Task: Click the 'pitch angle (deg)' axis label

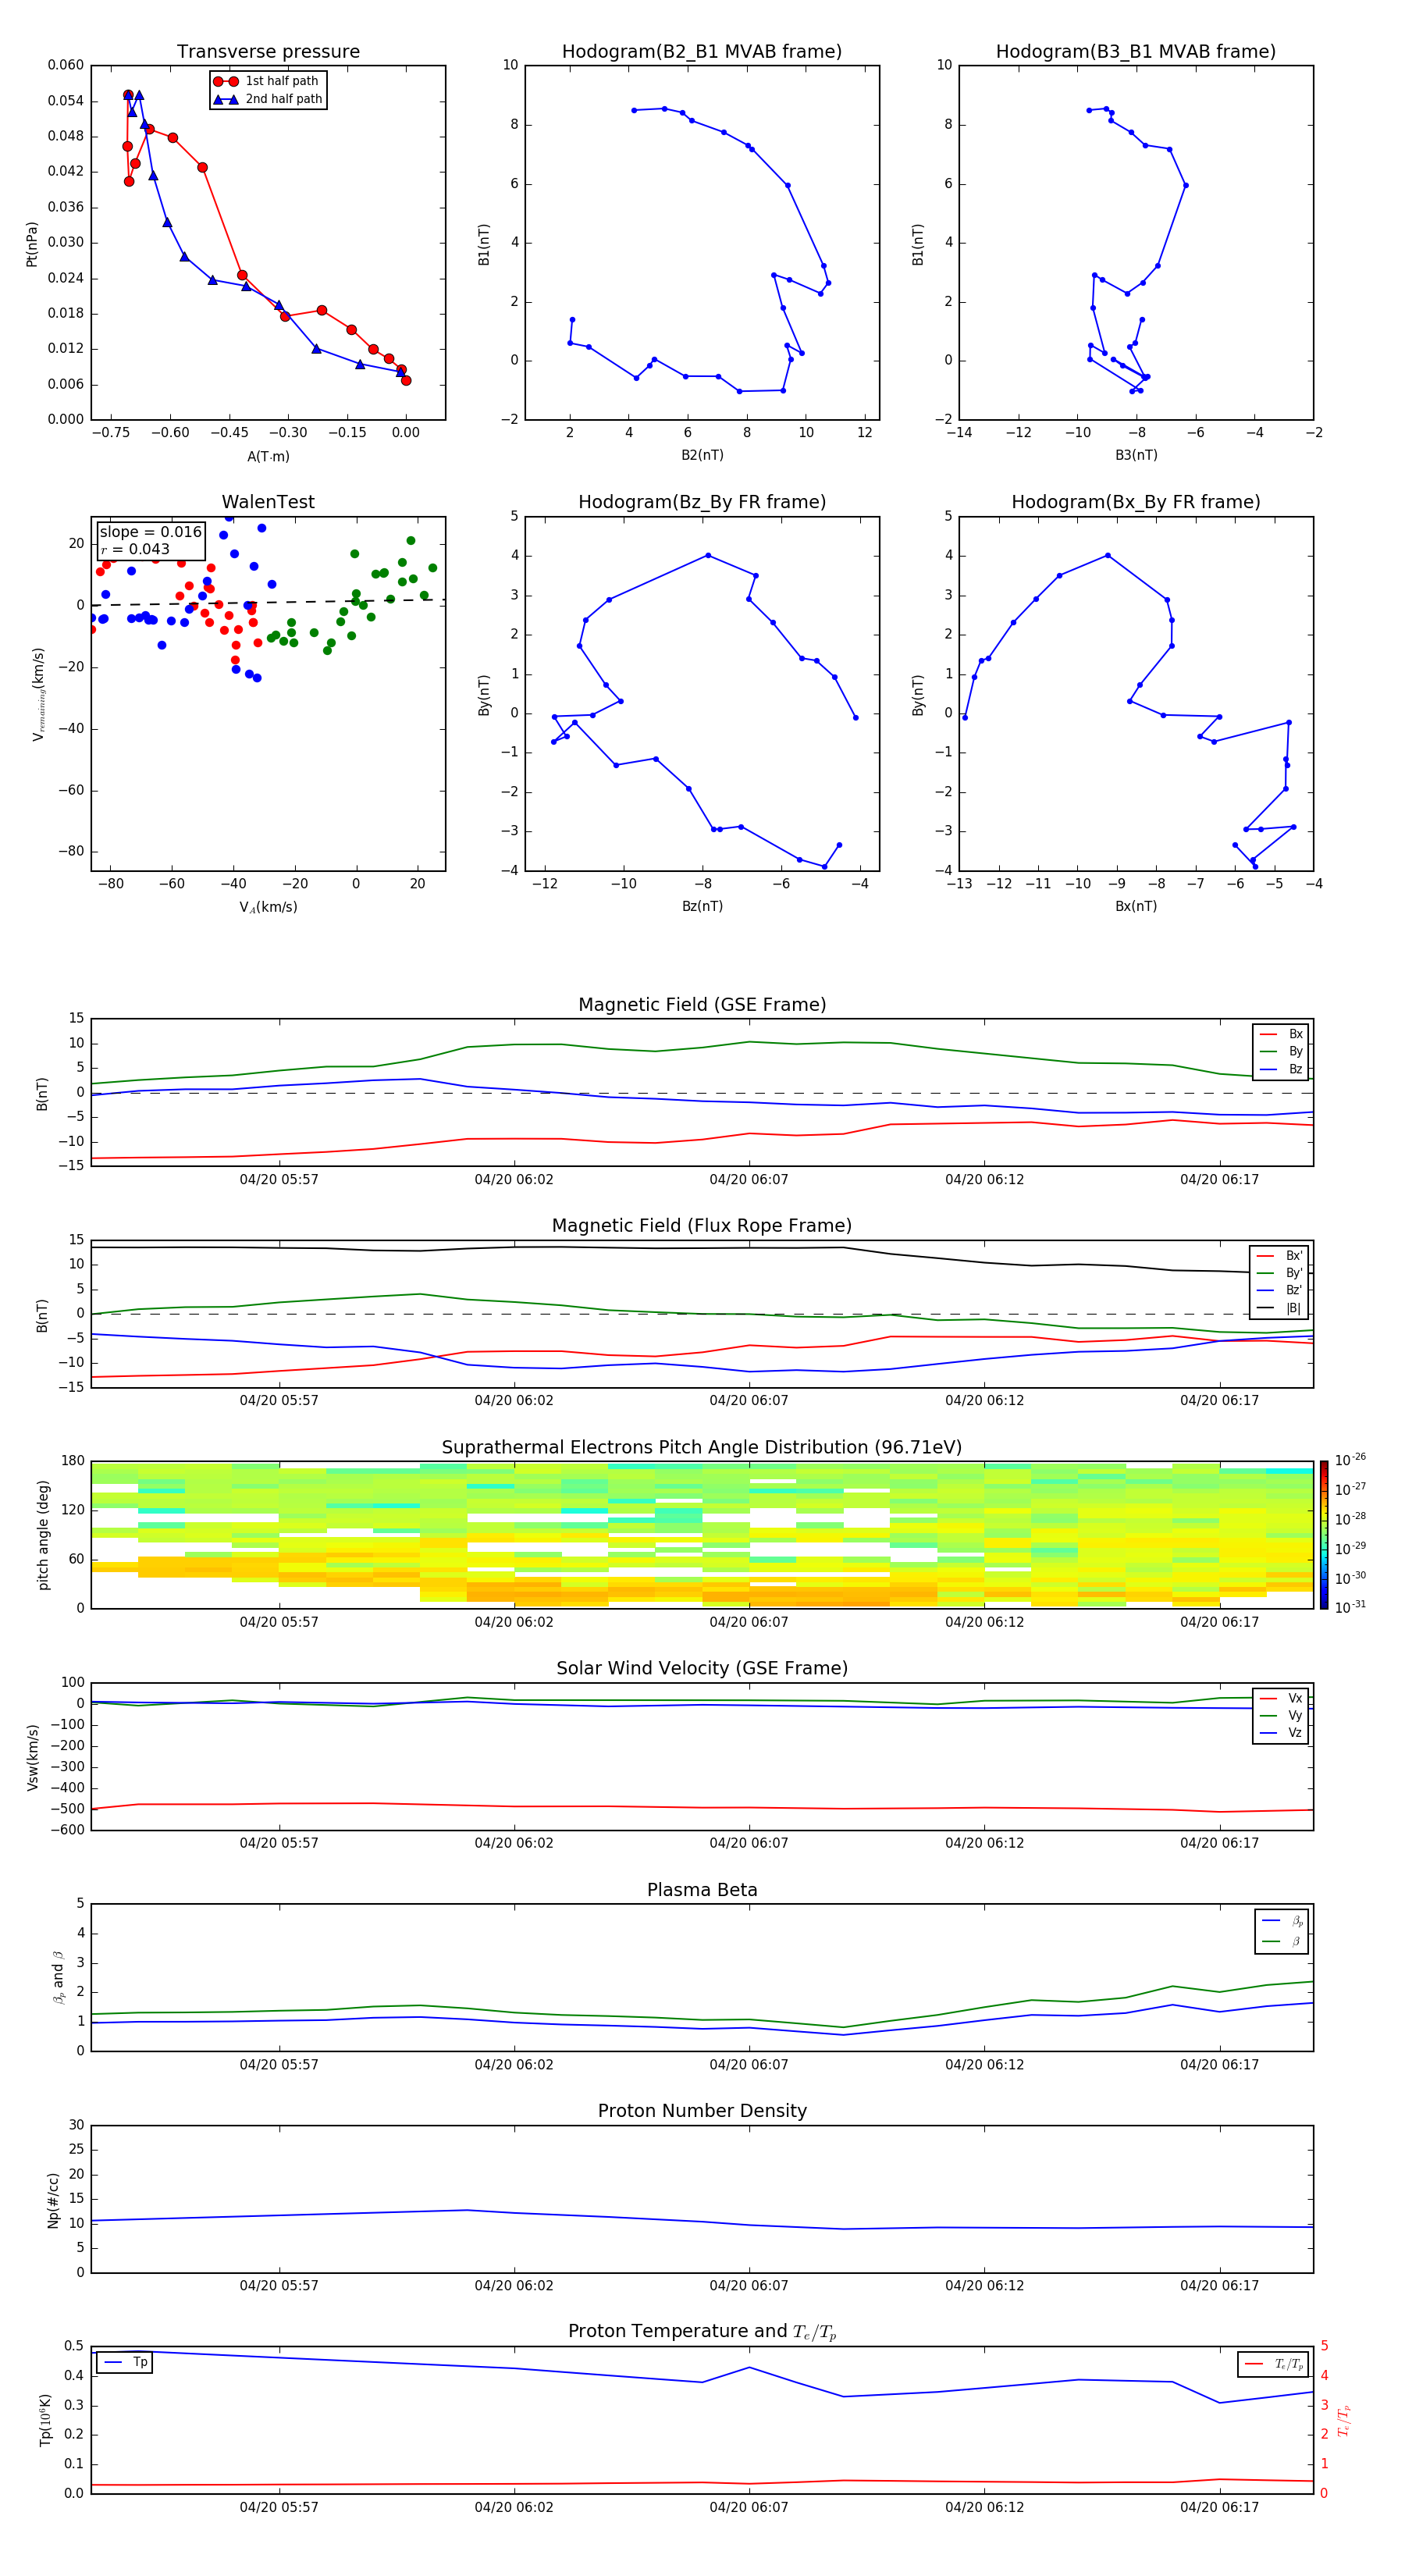Action: (x=43, y=1535)
